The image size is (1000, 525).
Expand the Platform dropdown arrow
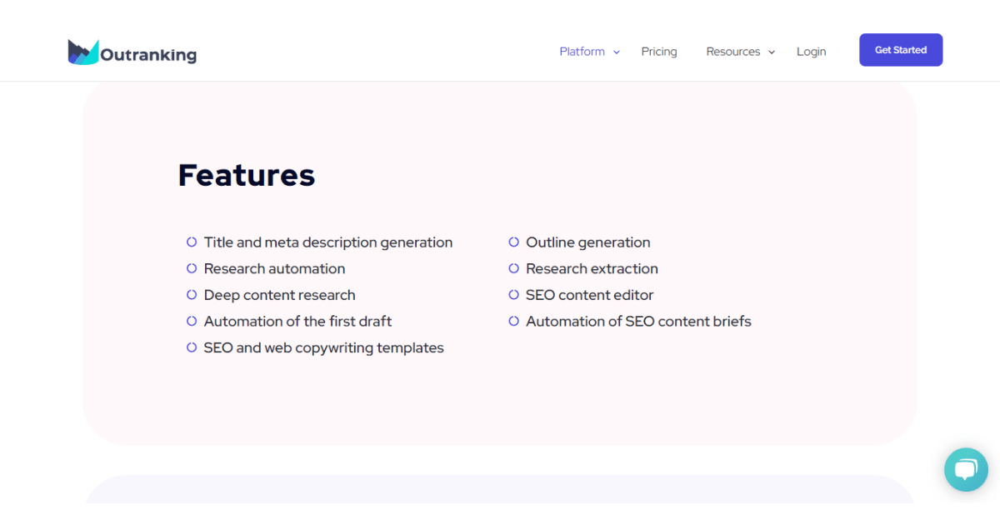[x=617, y=52]
